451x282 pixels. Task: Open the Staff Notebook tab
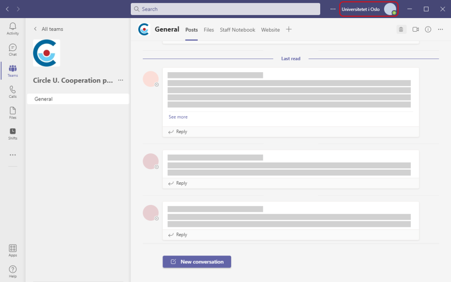[237, 30]
